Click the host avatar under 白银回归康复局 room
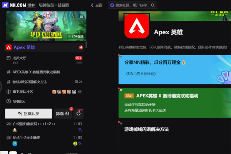Image resolution: width=231 pixels, height=154 pixels. [x=15, y=130]
